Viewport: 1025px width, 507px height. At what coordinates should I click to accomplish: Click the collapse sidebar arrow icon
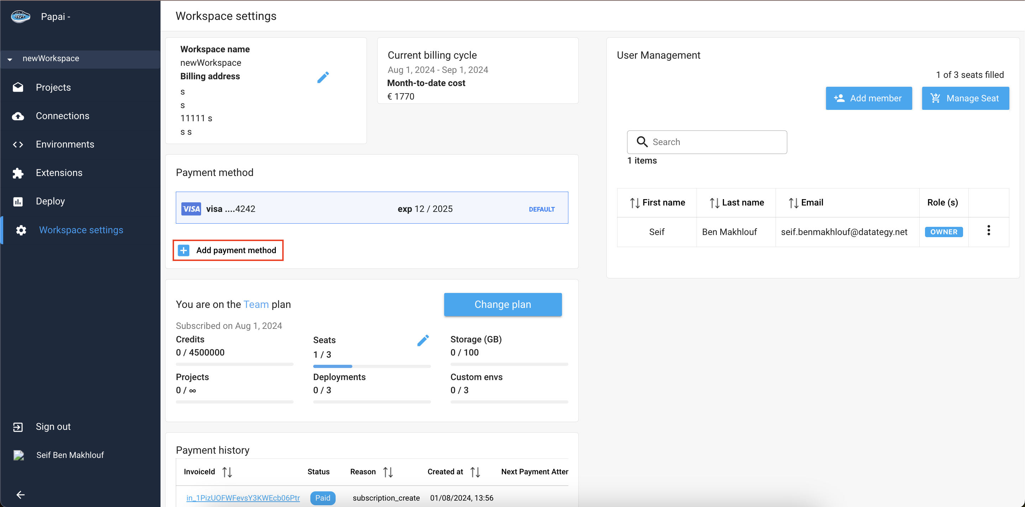tap(20, 494)
